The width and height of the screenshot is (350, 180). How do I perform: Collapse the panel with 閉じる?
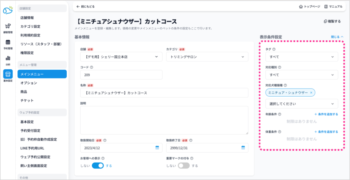[337, 37]
